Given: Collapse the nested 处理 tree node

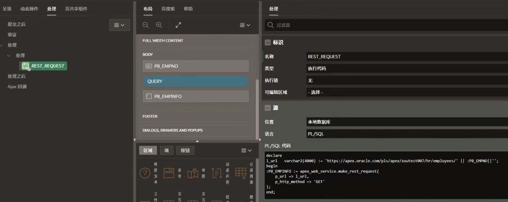Looking at the screenshot, I should coord(9,55).
